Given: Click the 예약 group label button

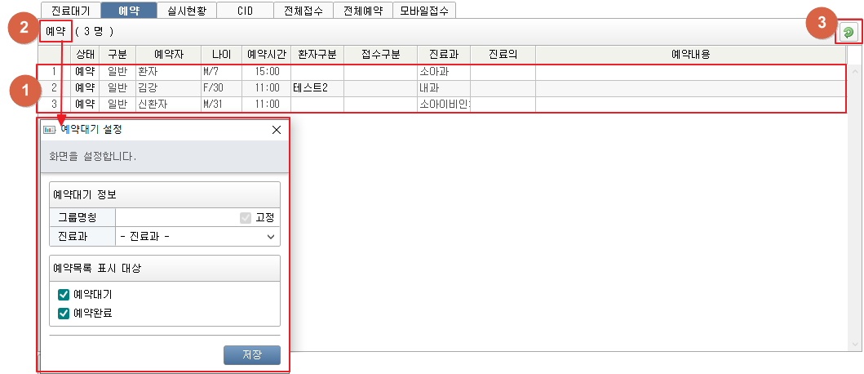Looking at the screenshot, I should pyautogui.click(x=55, y=31).
